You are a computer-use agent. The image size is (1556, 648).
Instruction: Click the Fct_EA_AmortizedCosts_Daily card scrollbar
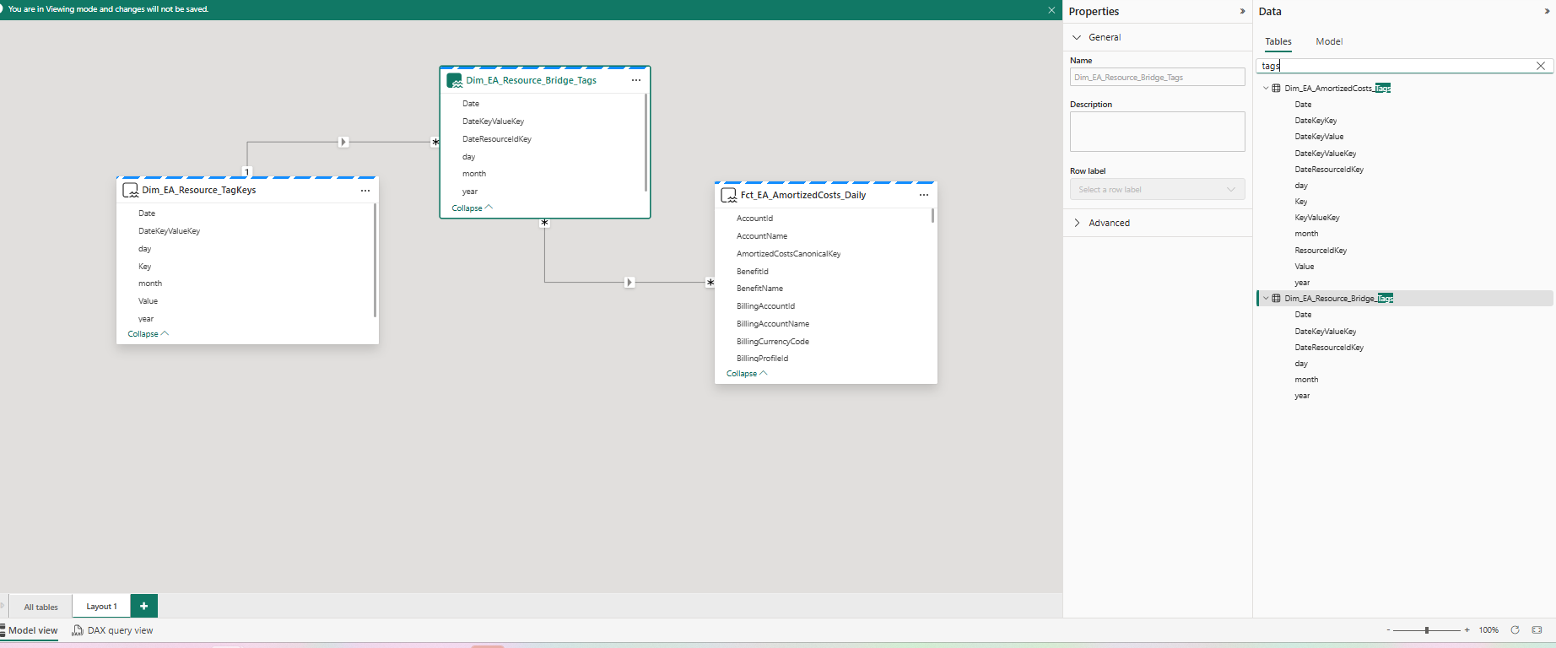point(932,216)
